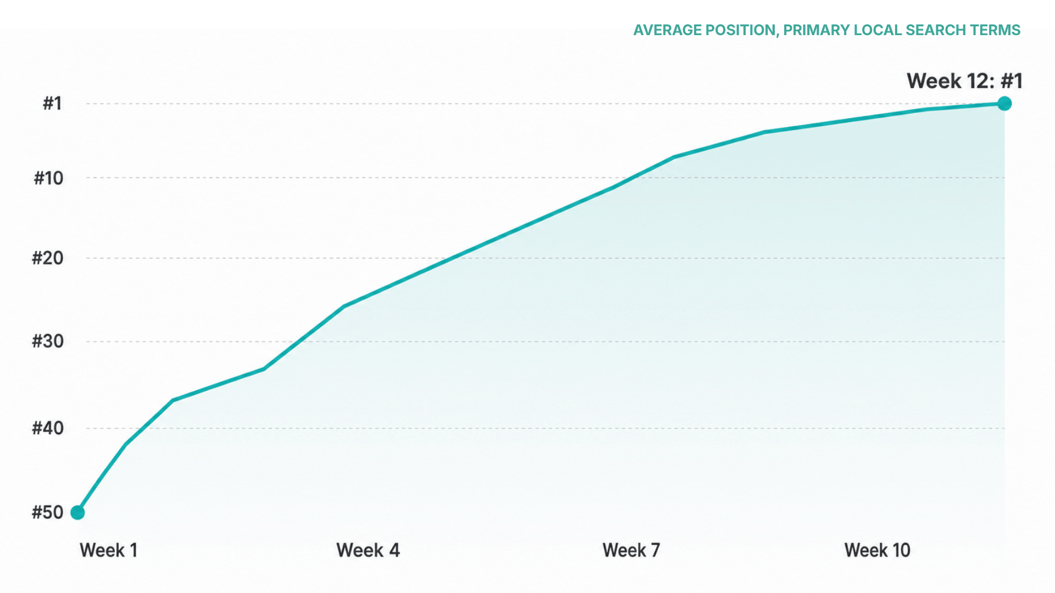Click the line's bend point above Week 4
This screenshot has height=593, width=1055.
pyautogui.click(x=344, y=306)
